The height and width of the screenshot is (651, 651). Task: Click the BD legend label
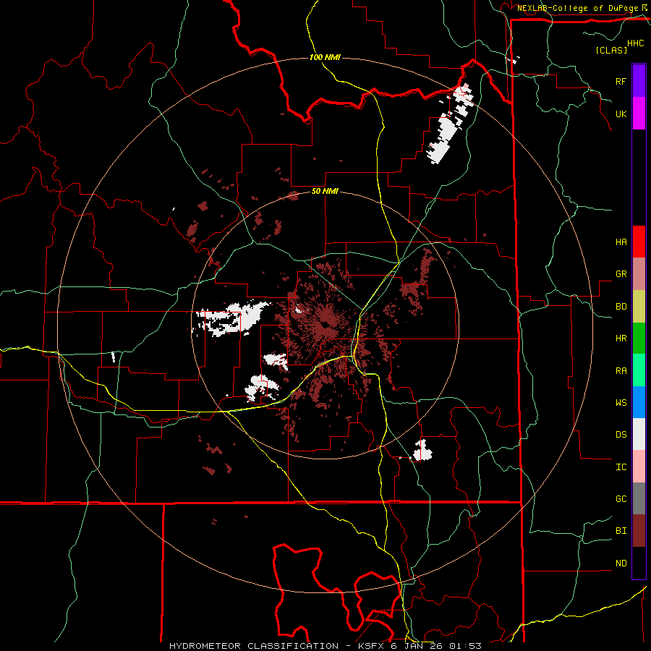click(621, 307)
